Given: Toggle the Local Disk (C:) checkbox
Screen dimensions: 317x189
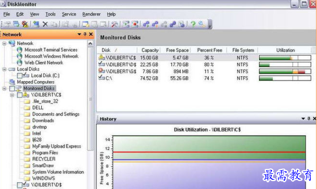Looking at the screenshot, I should 20,76.
